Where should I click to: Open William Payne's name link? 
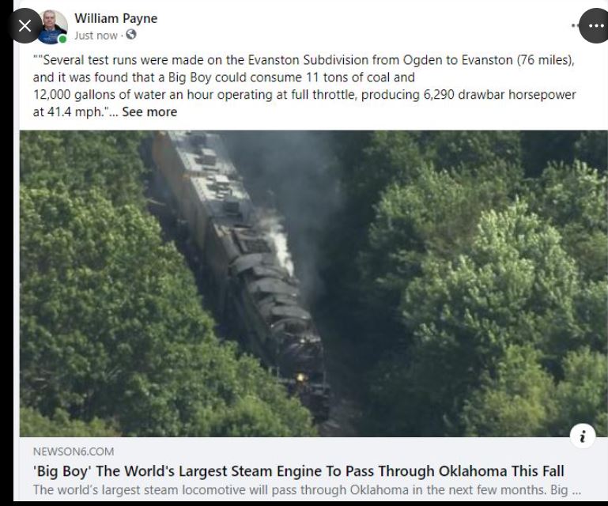[x=116, y=19]
